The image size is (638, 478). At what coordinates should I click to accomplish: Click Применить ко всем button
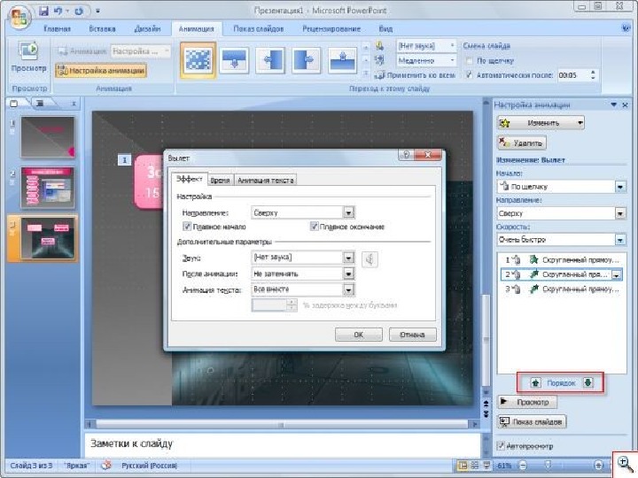coord(415,75)
